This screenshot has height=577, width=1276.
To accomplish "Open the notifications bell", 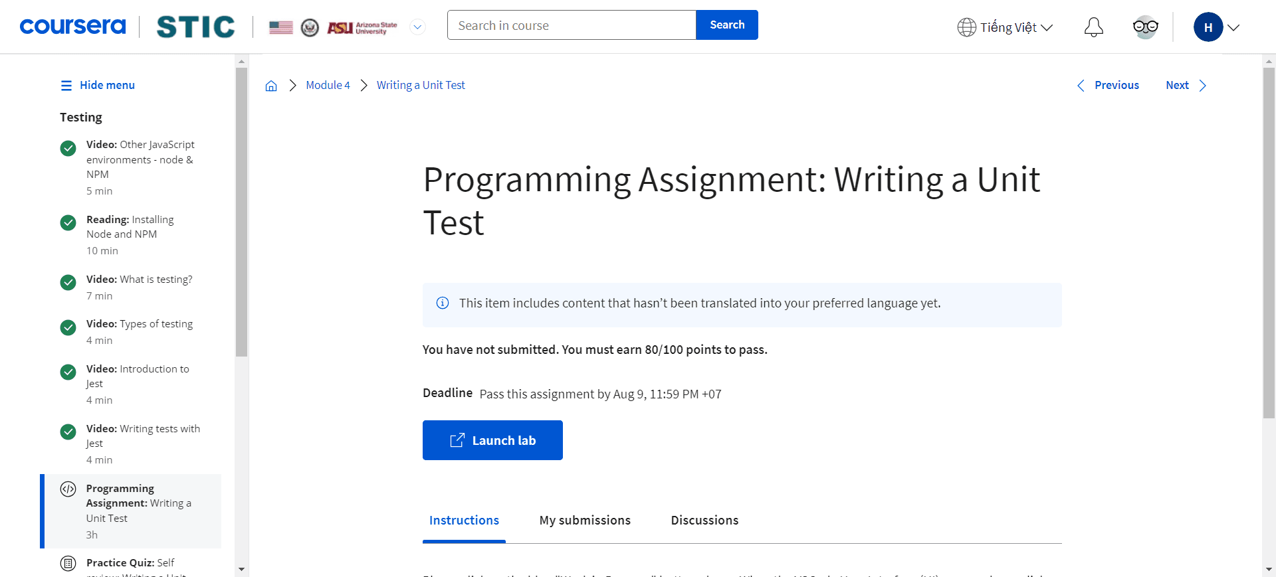I will coord(1093,27).
